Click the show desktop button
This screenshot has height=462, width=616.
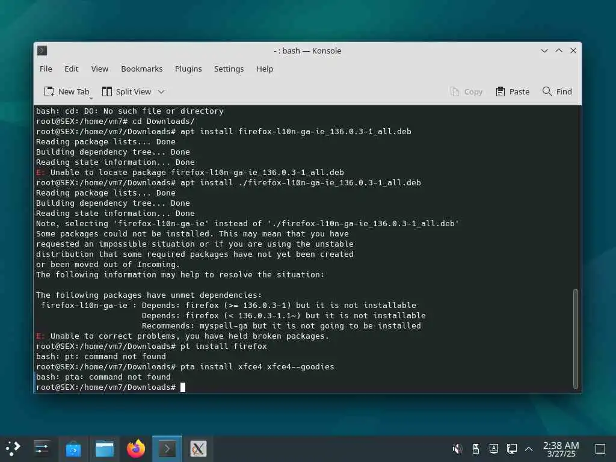click(x=600, y=449)
